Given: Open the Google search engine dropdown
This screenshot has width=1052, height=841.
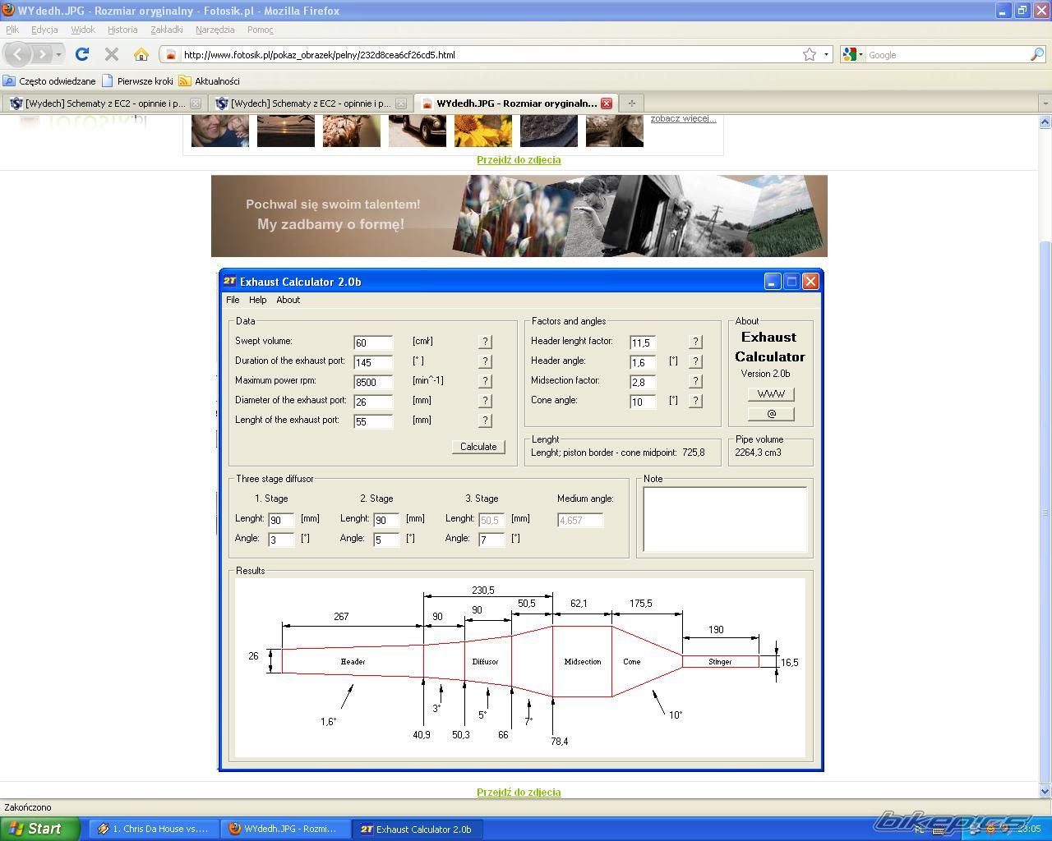Looking at the screenshot, I should pyautogui.click(x=854, y=54).
